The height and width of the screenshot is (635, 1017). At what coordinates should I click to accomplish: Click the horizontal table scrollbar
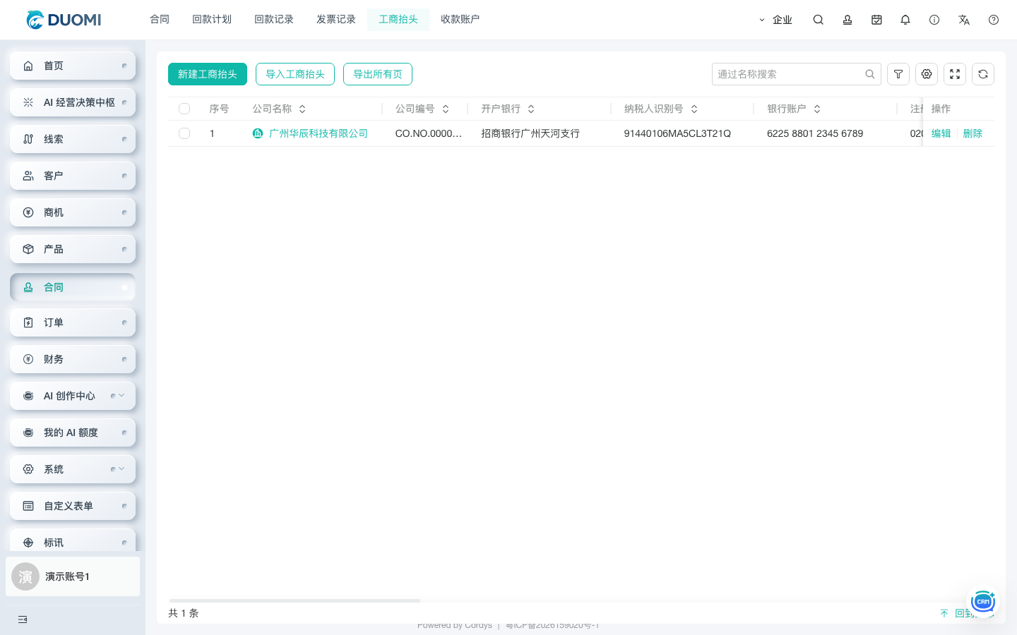295,600
